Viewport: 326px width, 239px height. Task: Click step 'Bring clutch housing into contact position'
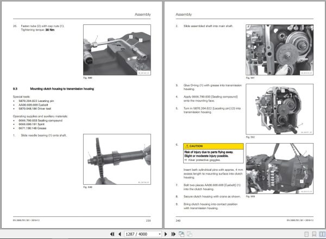[x=210, y=206]
